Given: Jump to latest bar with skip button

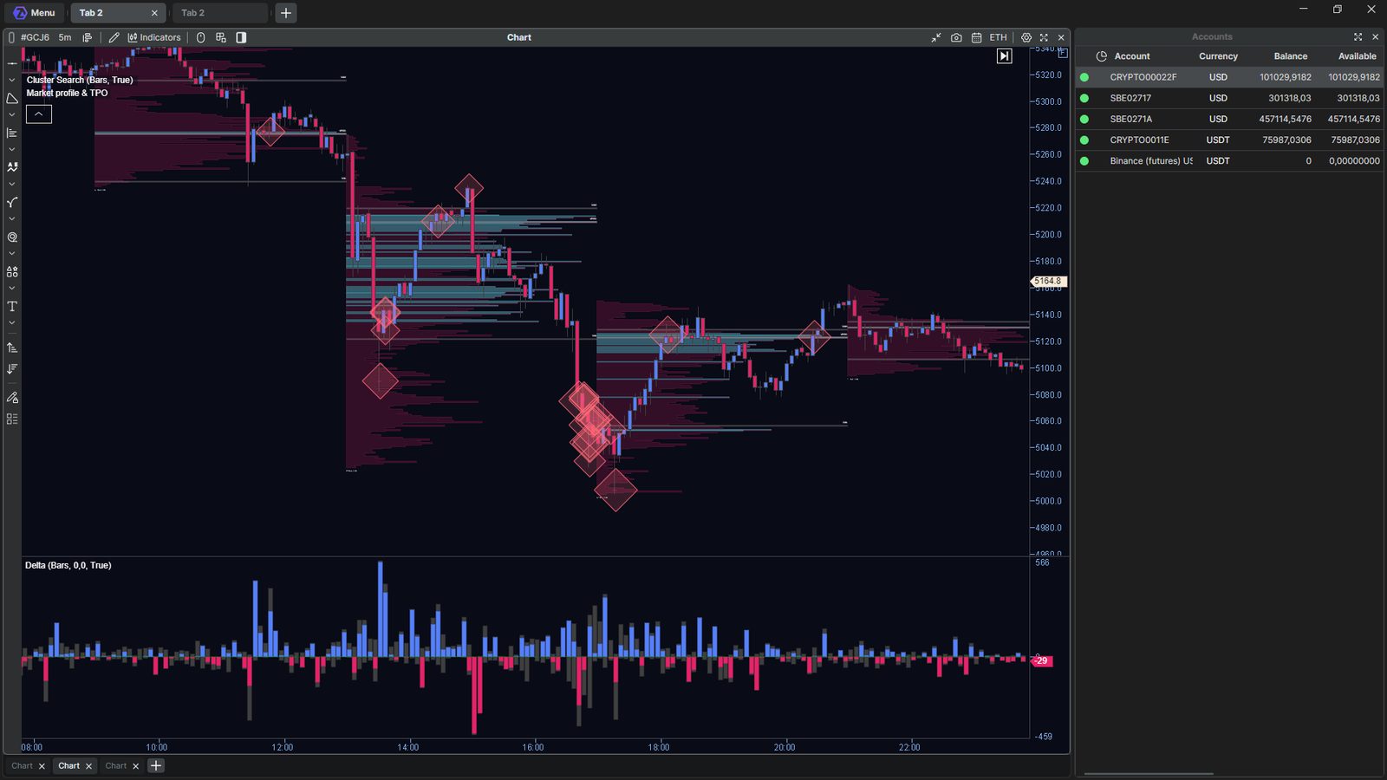Looking at the screenshot, I should point(1004,56).
